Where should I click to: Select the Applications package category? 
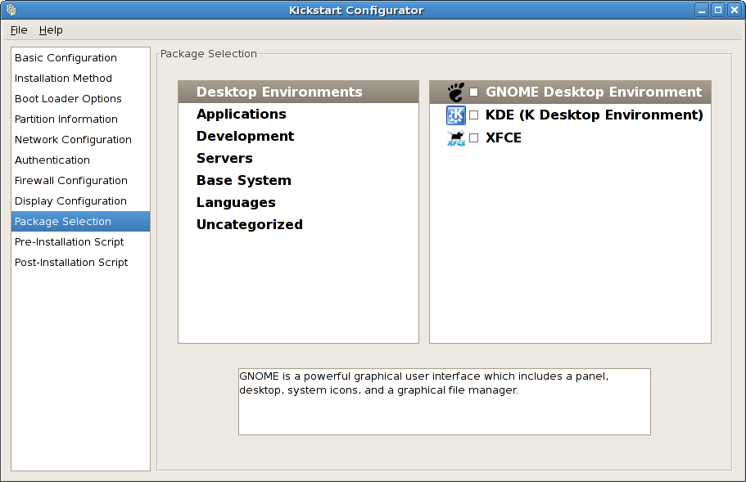point(242,115)
